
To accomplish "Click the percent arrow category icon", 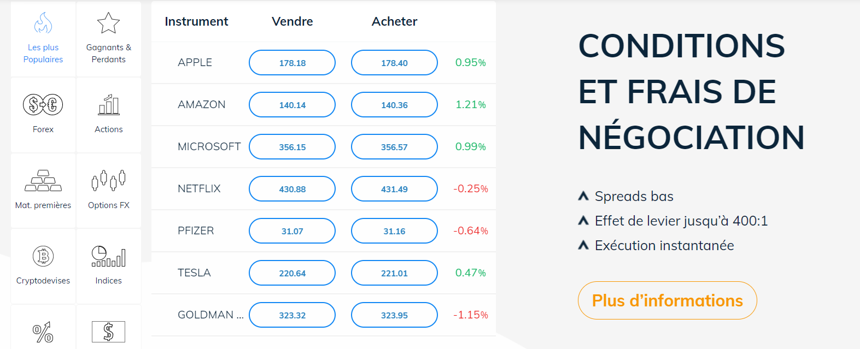I will (43, 332).
